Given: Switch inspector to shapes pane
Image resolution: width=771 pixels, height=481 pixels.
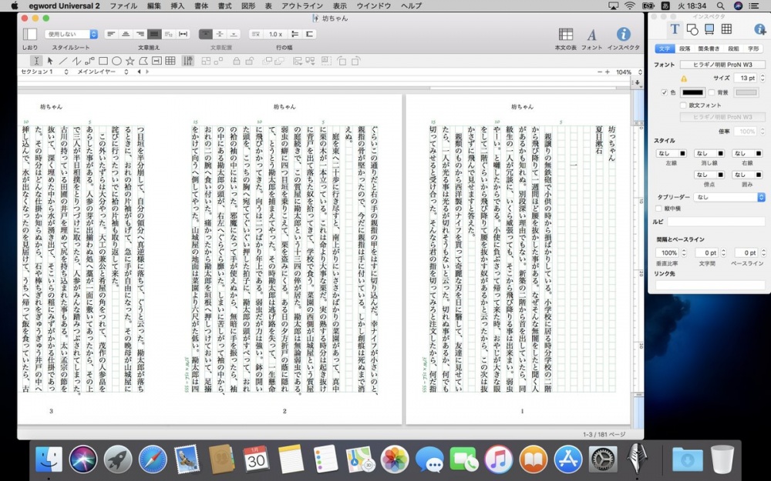Looking at the screenshot, I should click(692, 29).
